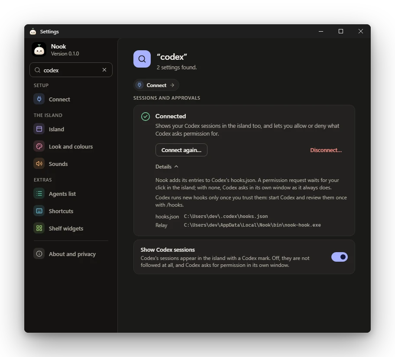Click the info icon for About and privacy
Viewport: 395px width, 357px height.
[39, 254]
